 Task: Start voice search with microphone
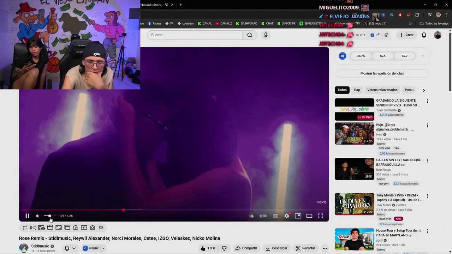266,35
